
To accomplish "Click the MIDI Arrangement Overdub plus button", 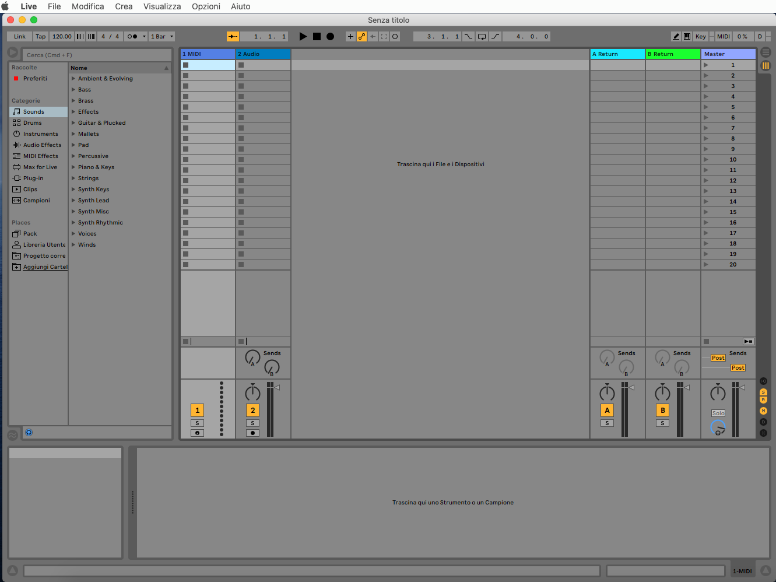I will (350, 36).
